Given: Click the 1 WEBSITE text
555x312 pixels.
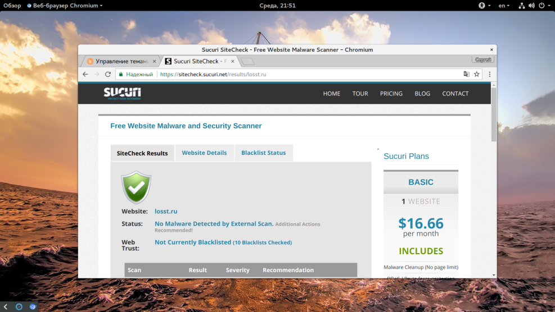Looking at the screenshot, I should coord(421,201).
